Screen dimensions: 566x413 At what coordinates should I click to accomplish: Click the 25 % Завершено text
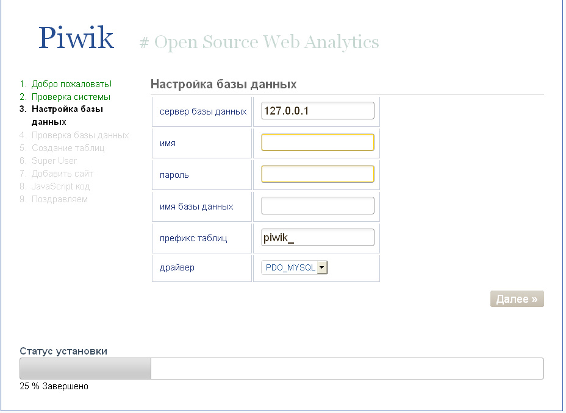tap(54, 386)
